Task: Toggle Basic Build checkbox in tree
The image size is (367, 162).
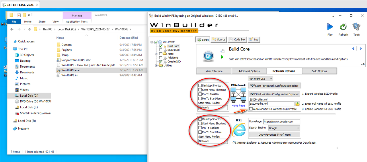Action: (x=161, y=50)
